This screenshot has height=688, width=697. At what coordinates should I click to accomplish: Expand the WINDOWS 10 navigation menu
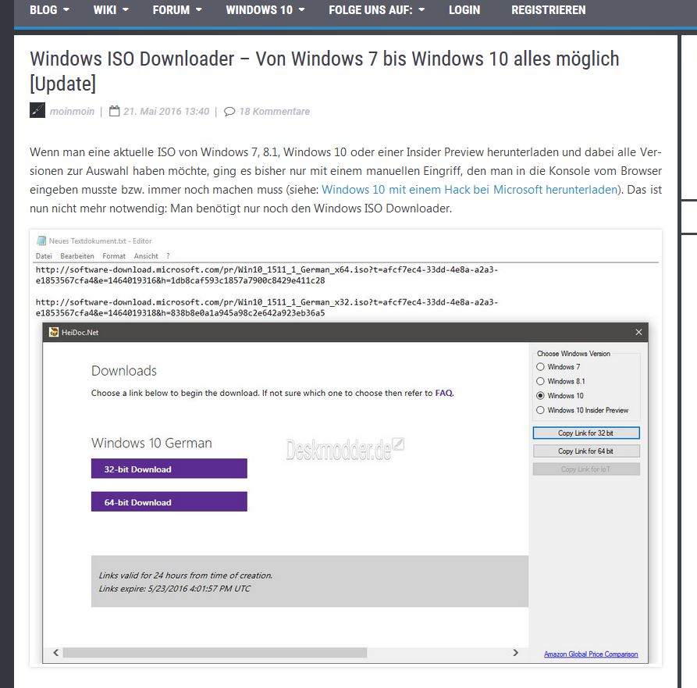tap(265, 10)
